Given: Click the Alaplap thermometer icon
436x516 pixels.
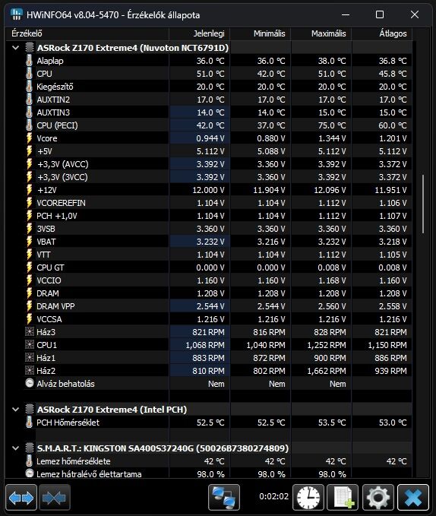Looking at the screenshot, I should [x=30, y=61].
